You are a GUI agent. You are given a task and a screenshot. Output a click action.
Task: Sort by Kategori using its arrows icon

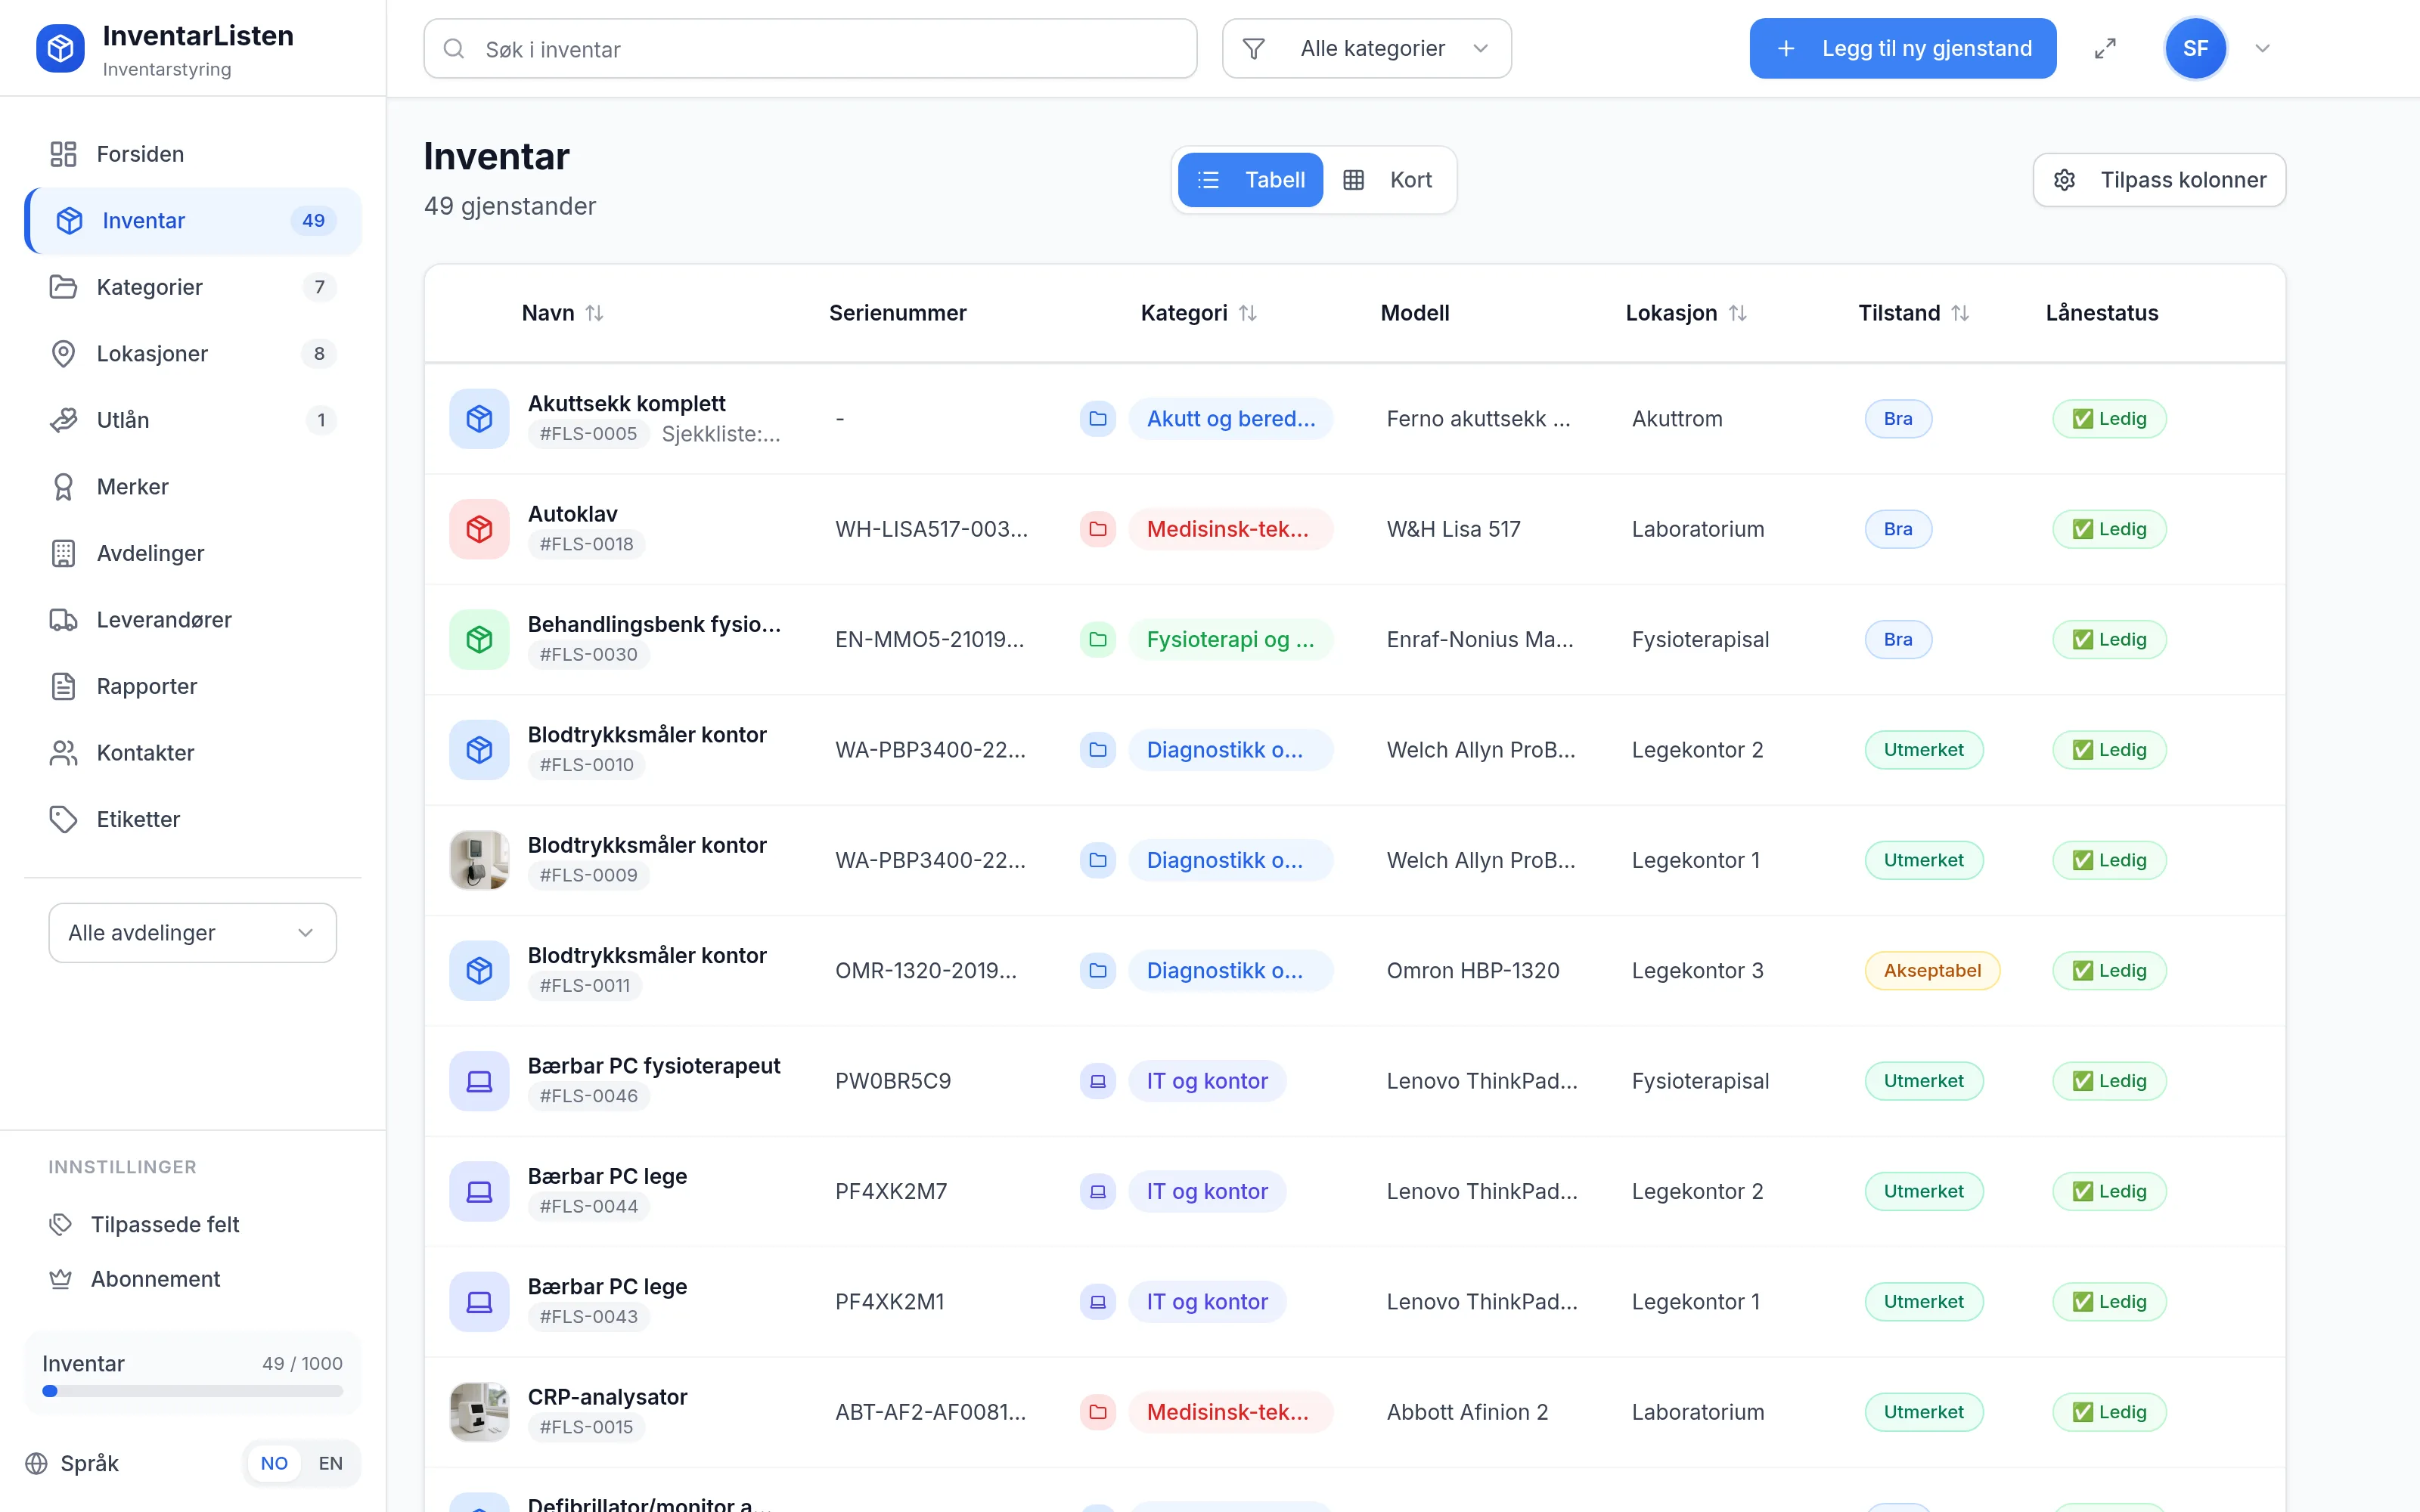pos(1247,313)
